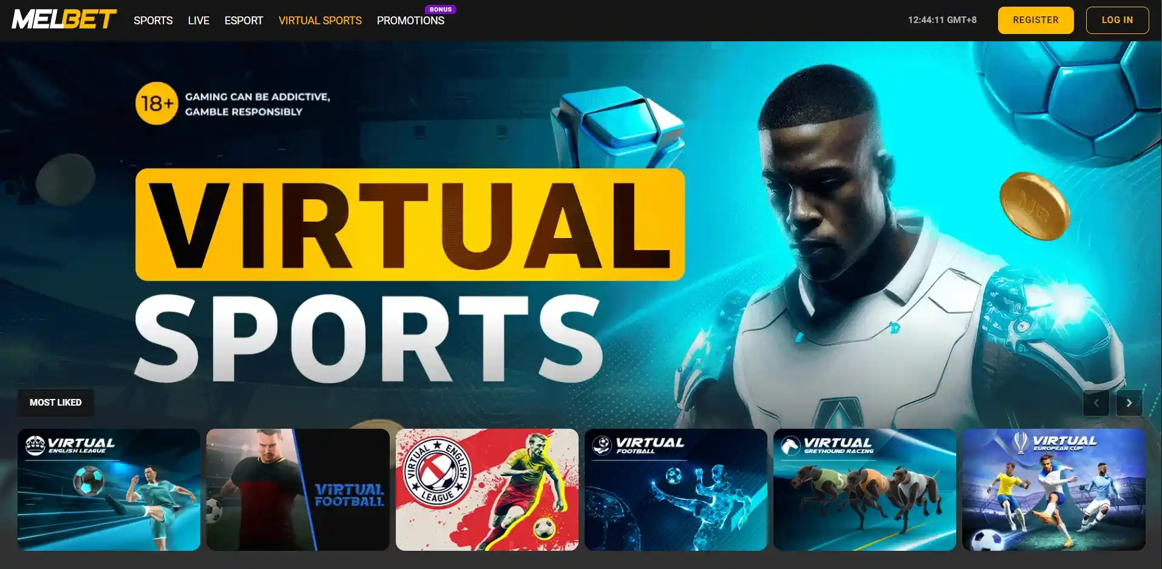
Task: Click the 12:44:11 GMT+8 time display
Action: click(942, 20)
